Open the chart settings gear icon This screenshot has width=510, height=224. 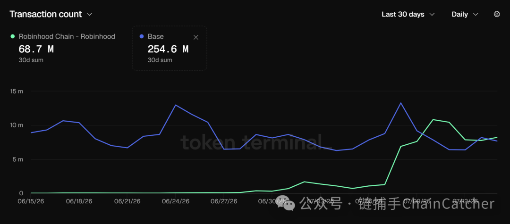496,14
